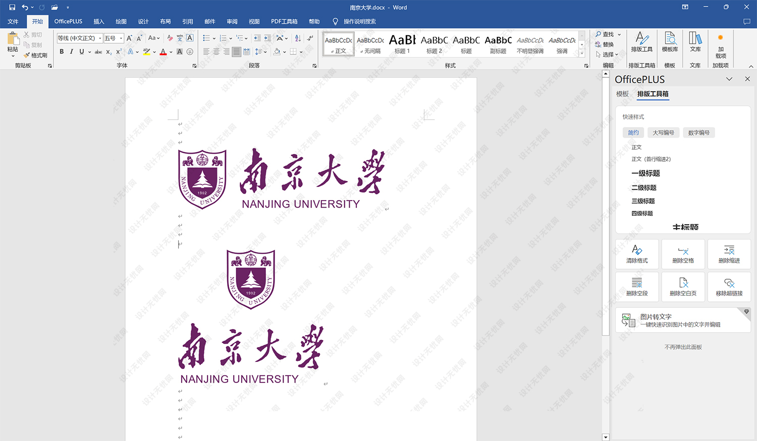
Task: Toggle superscript formatting
Action: (119, 51)
